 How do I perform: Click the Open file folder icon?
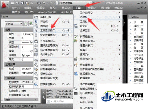(x=17, y=3)
